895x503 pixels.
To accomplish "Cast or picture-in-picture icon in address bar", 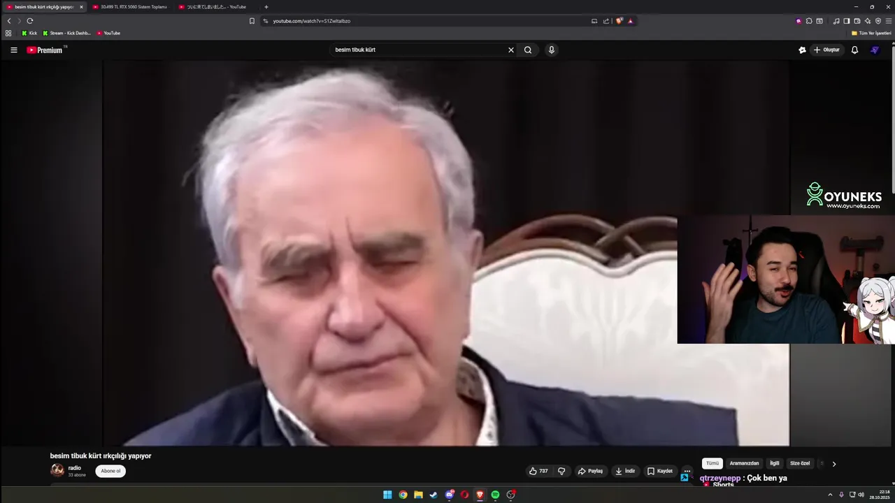I will pyautogui.click(x=594, y=21).
